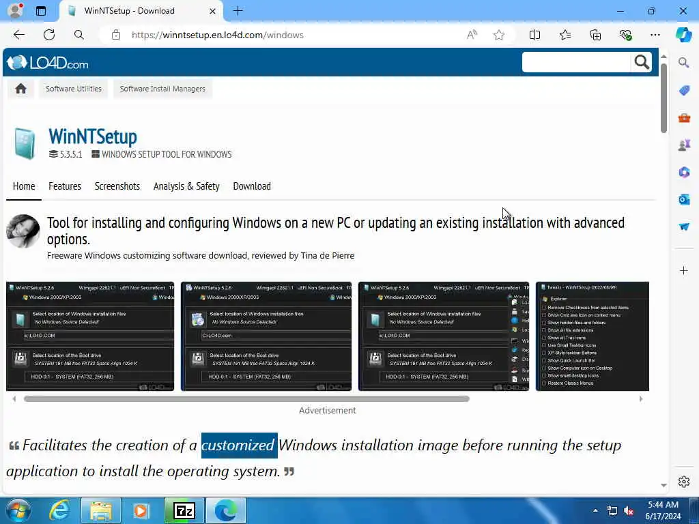Image resolution: width=699 pixels, height=524 pixels.
Task: Open the second WinNTSetup screenshot thumbnail
Action: (266, 336)
